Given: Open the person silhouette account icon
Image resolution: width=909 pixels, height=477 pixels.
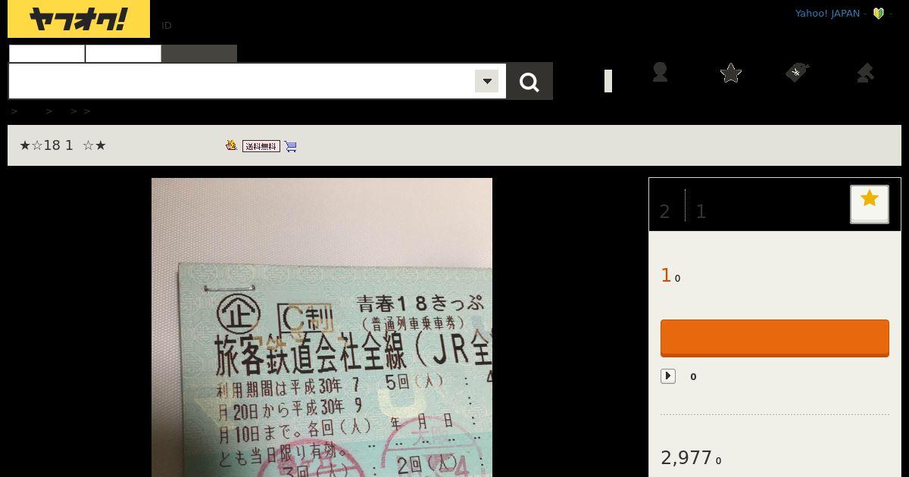Looking at the screenshot, I should click(660, 73).
